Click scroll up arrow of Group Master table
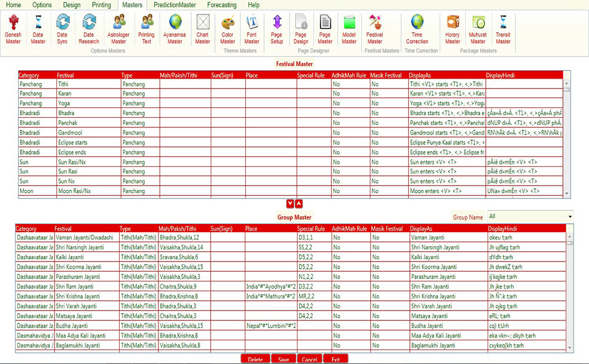This screenshot has height=364, width=589. point(570,237)
